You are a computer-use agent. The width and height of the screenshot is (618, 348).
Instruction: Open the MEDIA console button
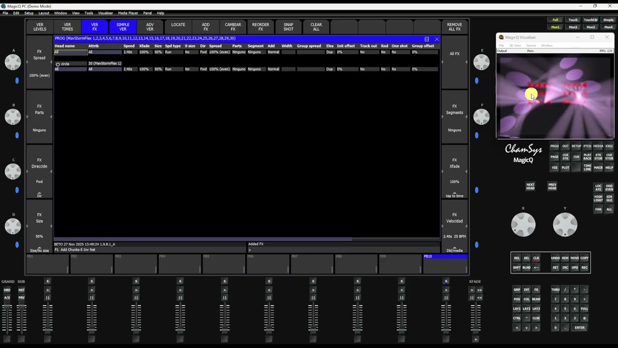coord(598,146)
